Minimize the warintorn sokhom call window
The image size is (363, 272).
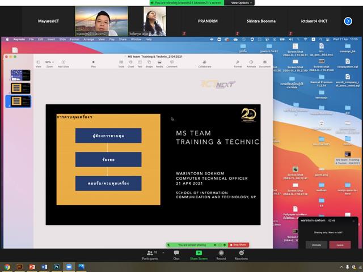353,220
